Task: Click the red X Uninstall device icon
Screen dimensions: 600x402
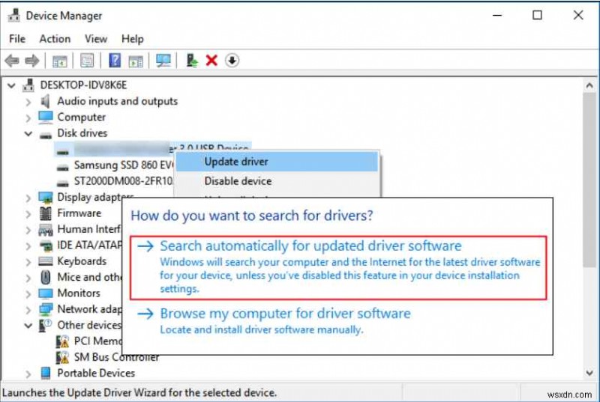Action: coord(211,61)
